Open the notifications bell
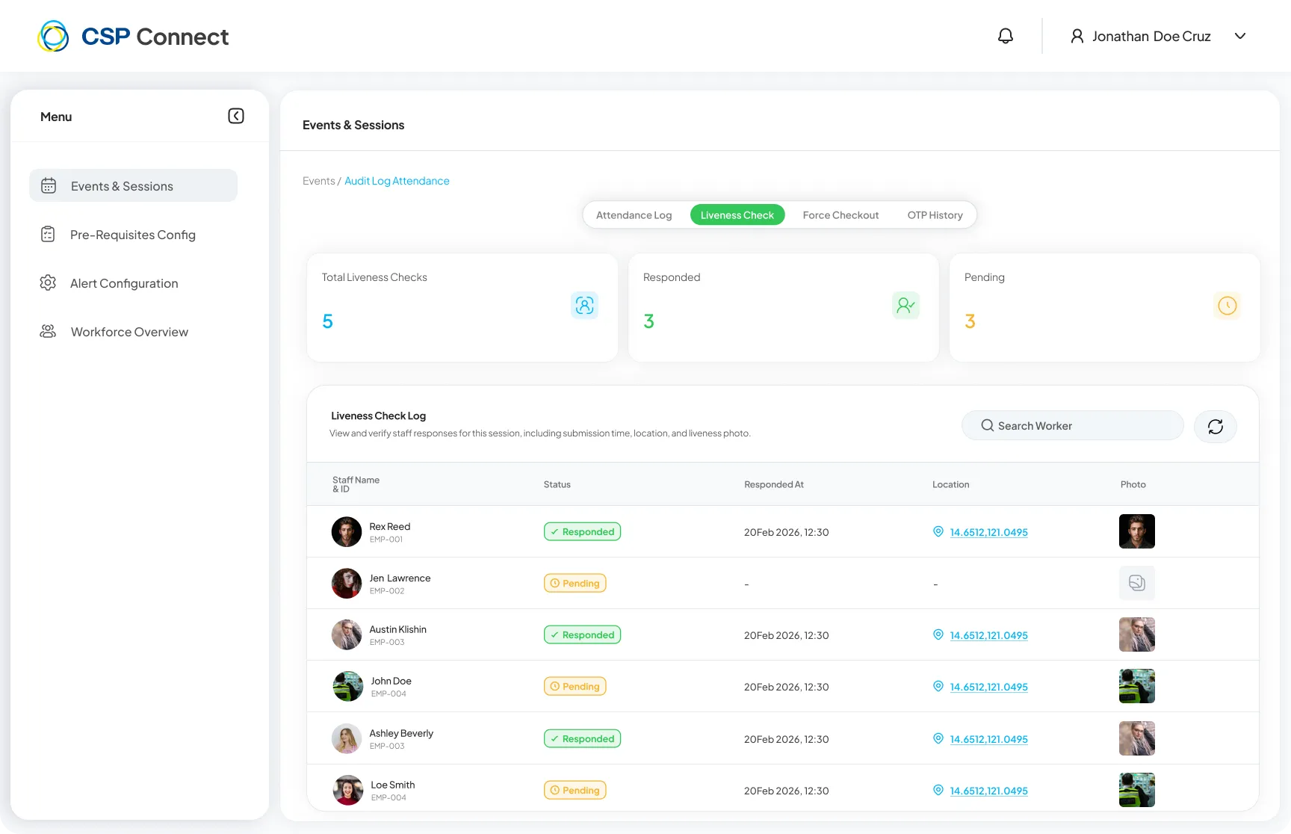This screenshot has height=834, width=1291. (x=1006, y=36)
